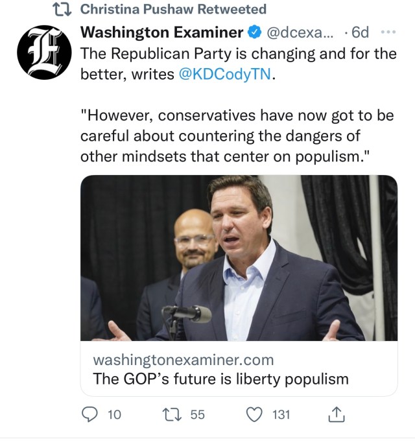Image resolution: width=415 pixels, height=448 pixels.
Task: Open the article photo of the man speaking
Action: (x=239, y=258)
